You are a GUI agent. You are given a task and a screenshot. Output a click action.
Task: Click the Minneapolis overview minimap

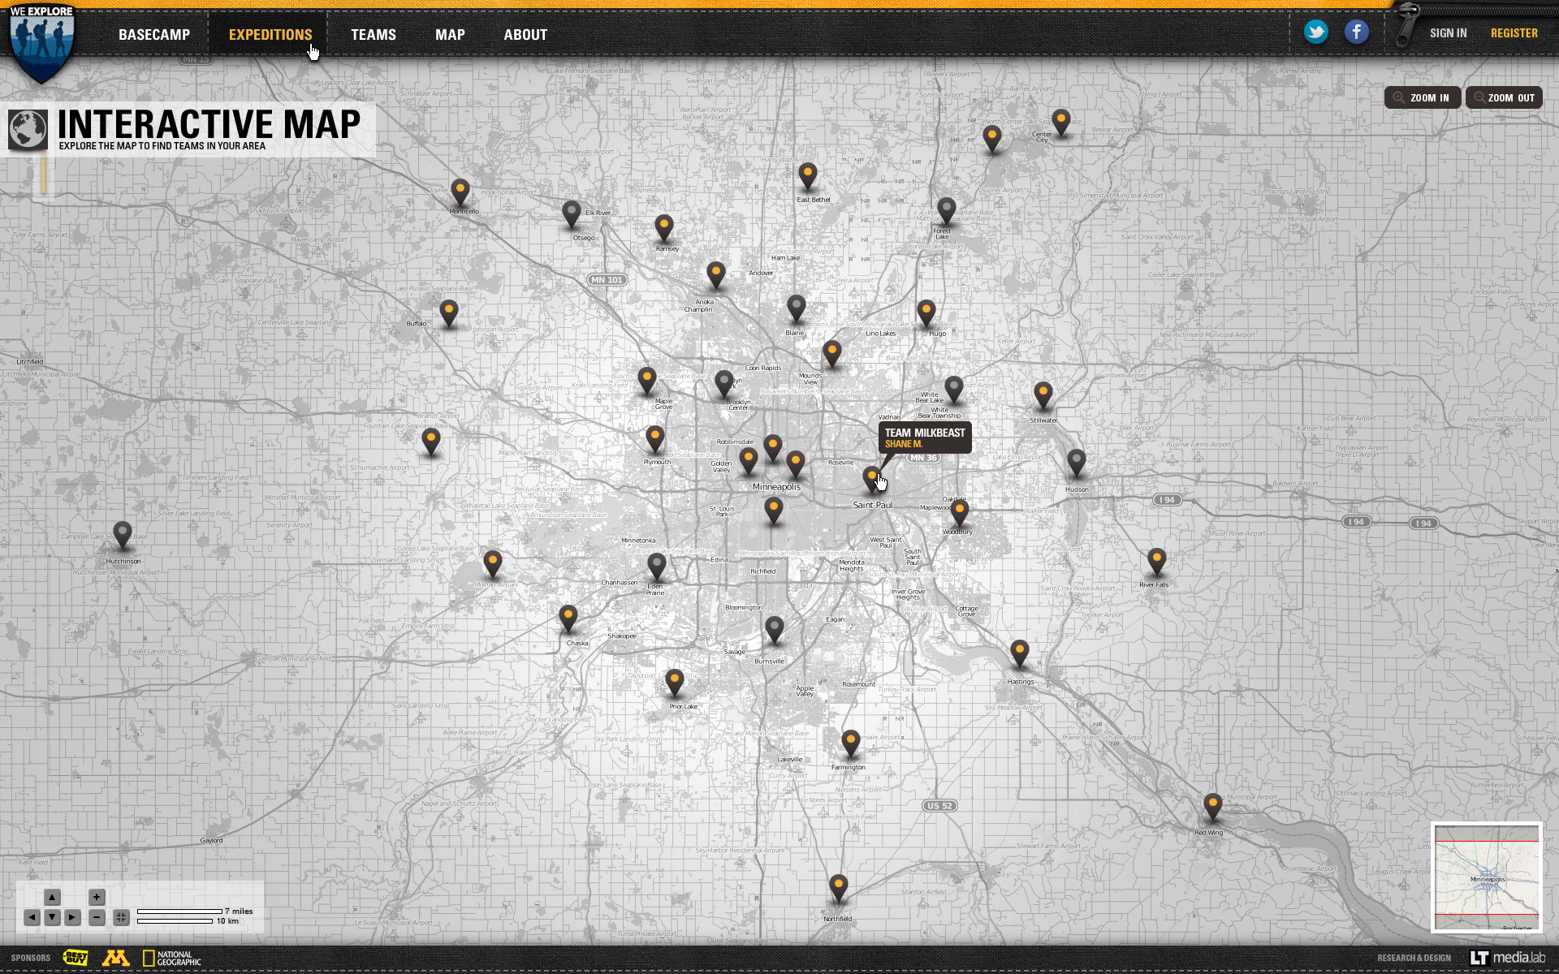point(1486,877)
